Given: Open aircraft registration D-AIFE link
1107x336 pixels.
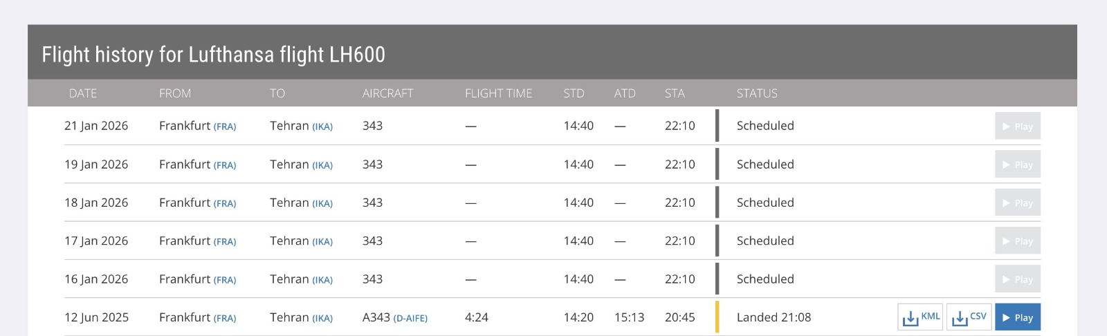Looking at the screenshot, I should pyautogui.click(x=410, y=318).
